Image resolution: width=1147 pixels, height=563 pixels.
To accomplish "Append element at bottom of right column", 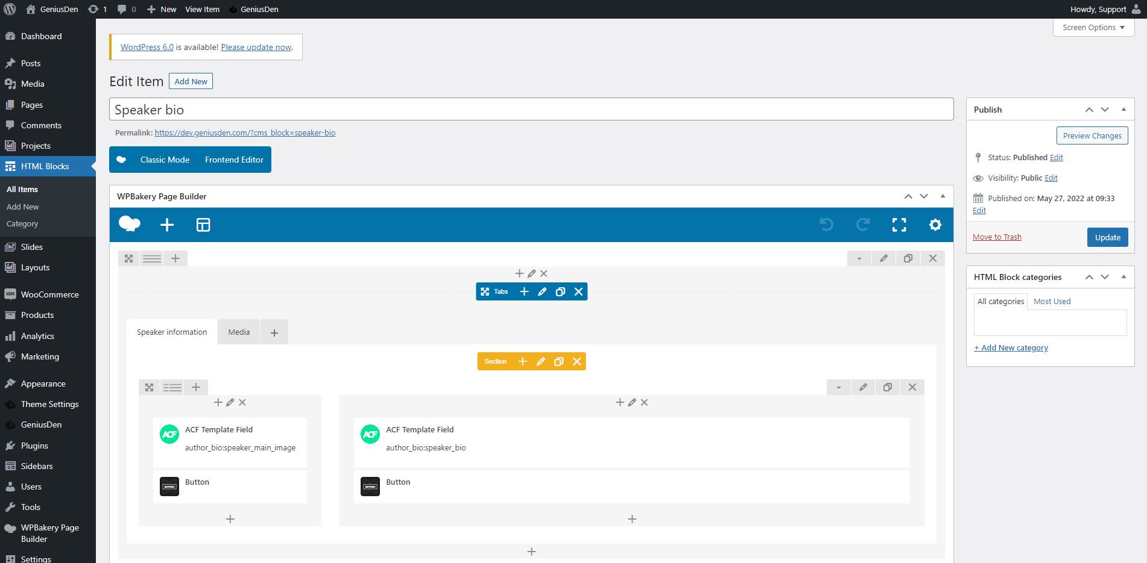I will click(632, 519).
